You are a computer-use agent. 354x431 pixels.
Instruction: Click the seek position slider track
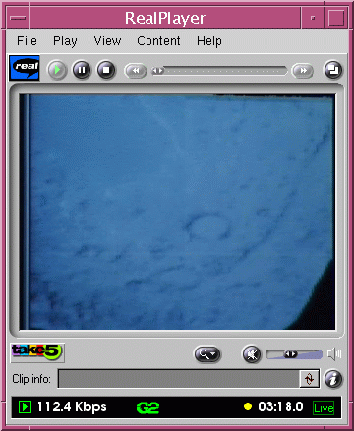tap(219, 71)
